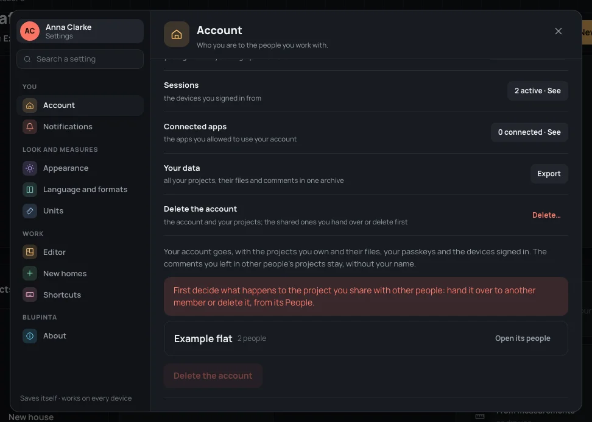Click the About info icon
Screen dimensions: 592x422
click(x=30, y=336)
